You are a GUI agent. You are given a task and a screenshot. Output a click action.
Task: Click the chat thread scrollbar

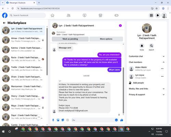[x=123, y=90]
